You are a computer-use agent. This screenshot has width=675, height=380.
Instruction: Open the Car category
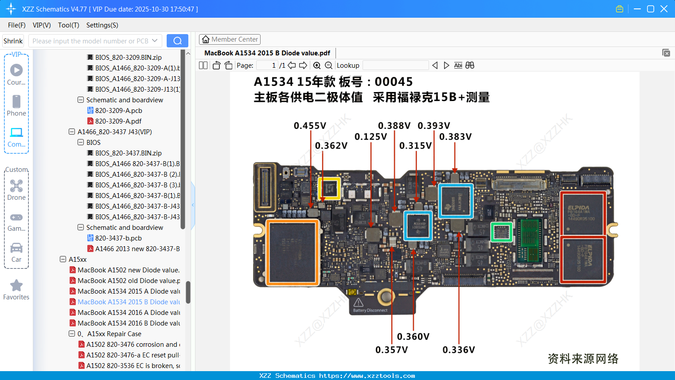coord(16,252)
